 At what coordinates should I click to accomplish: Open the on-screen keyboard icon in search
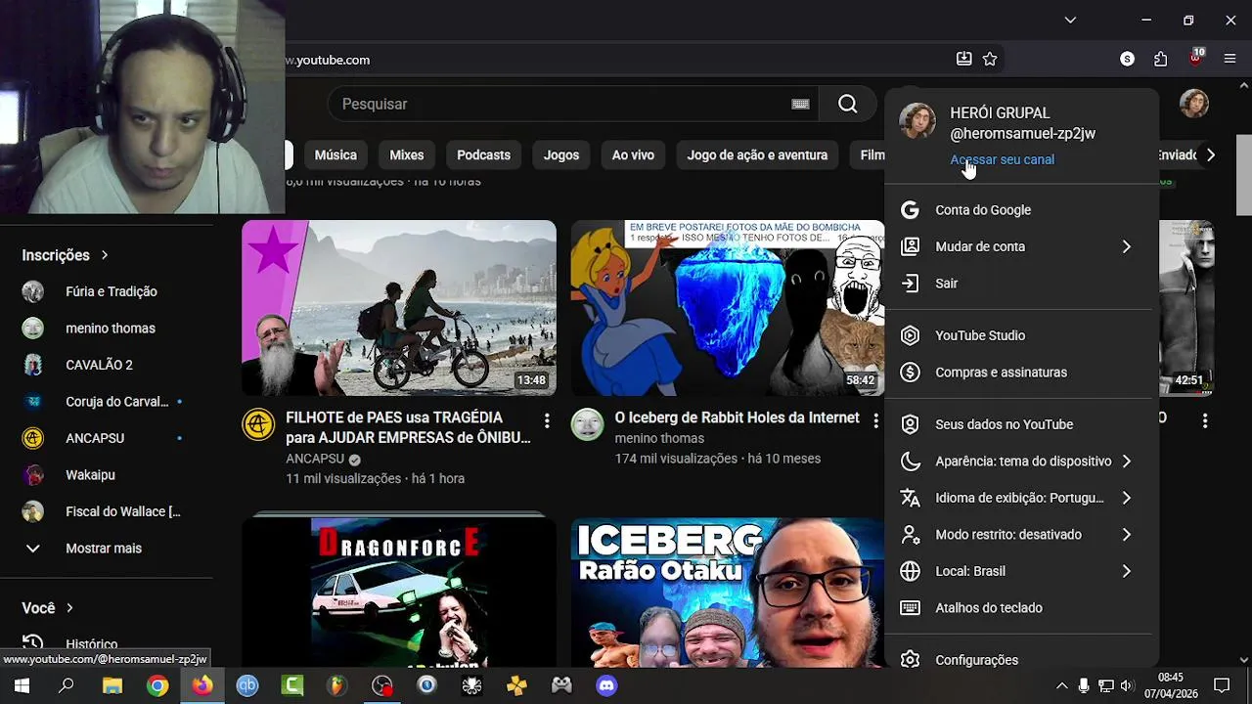pyautogui.click(x=800, y=104)
